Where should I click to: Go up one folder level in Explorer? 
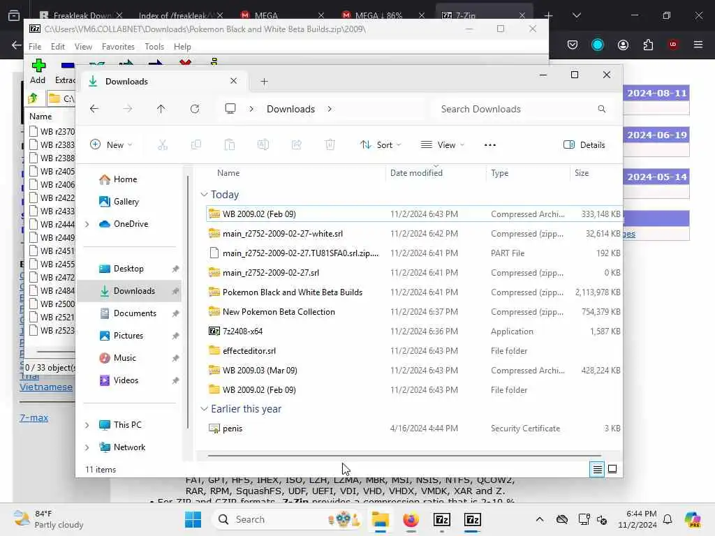[161, 109]
